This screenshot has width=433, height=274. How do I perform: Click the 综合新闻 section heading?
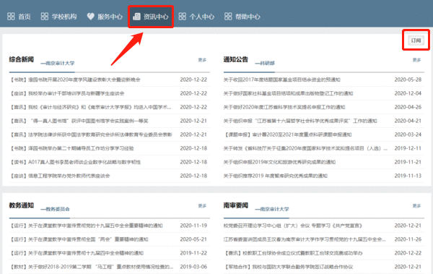22,59
